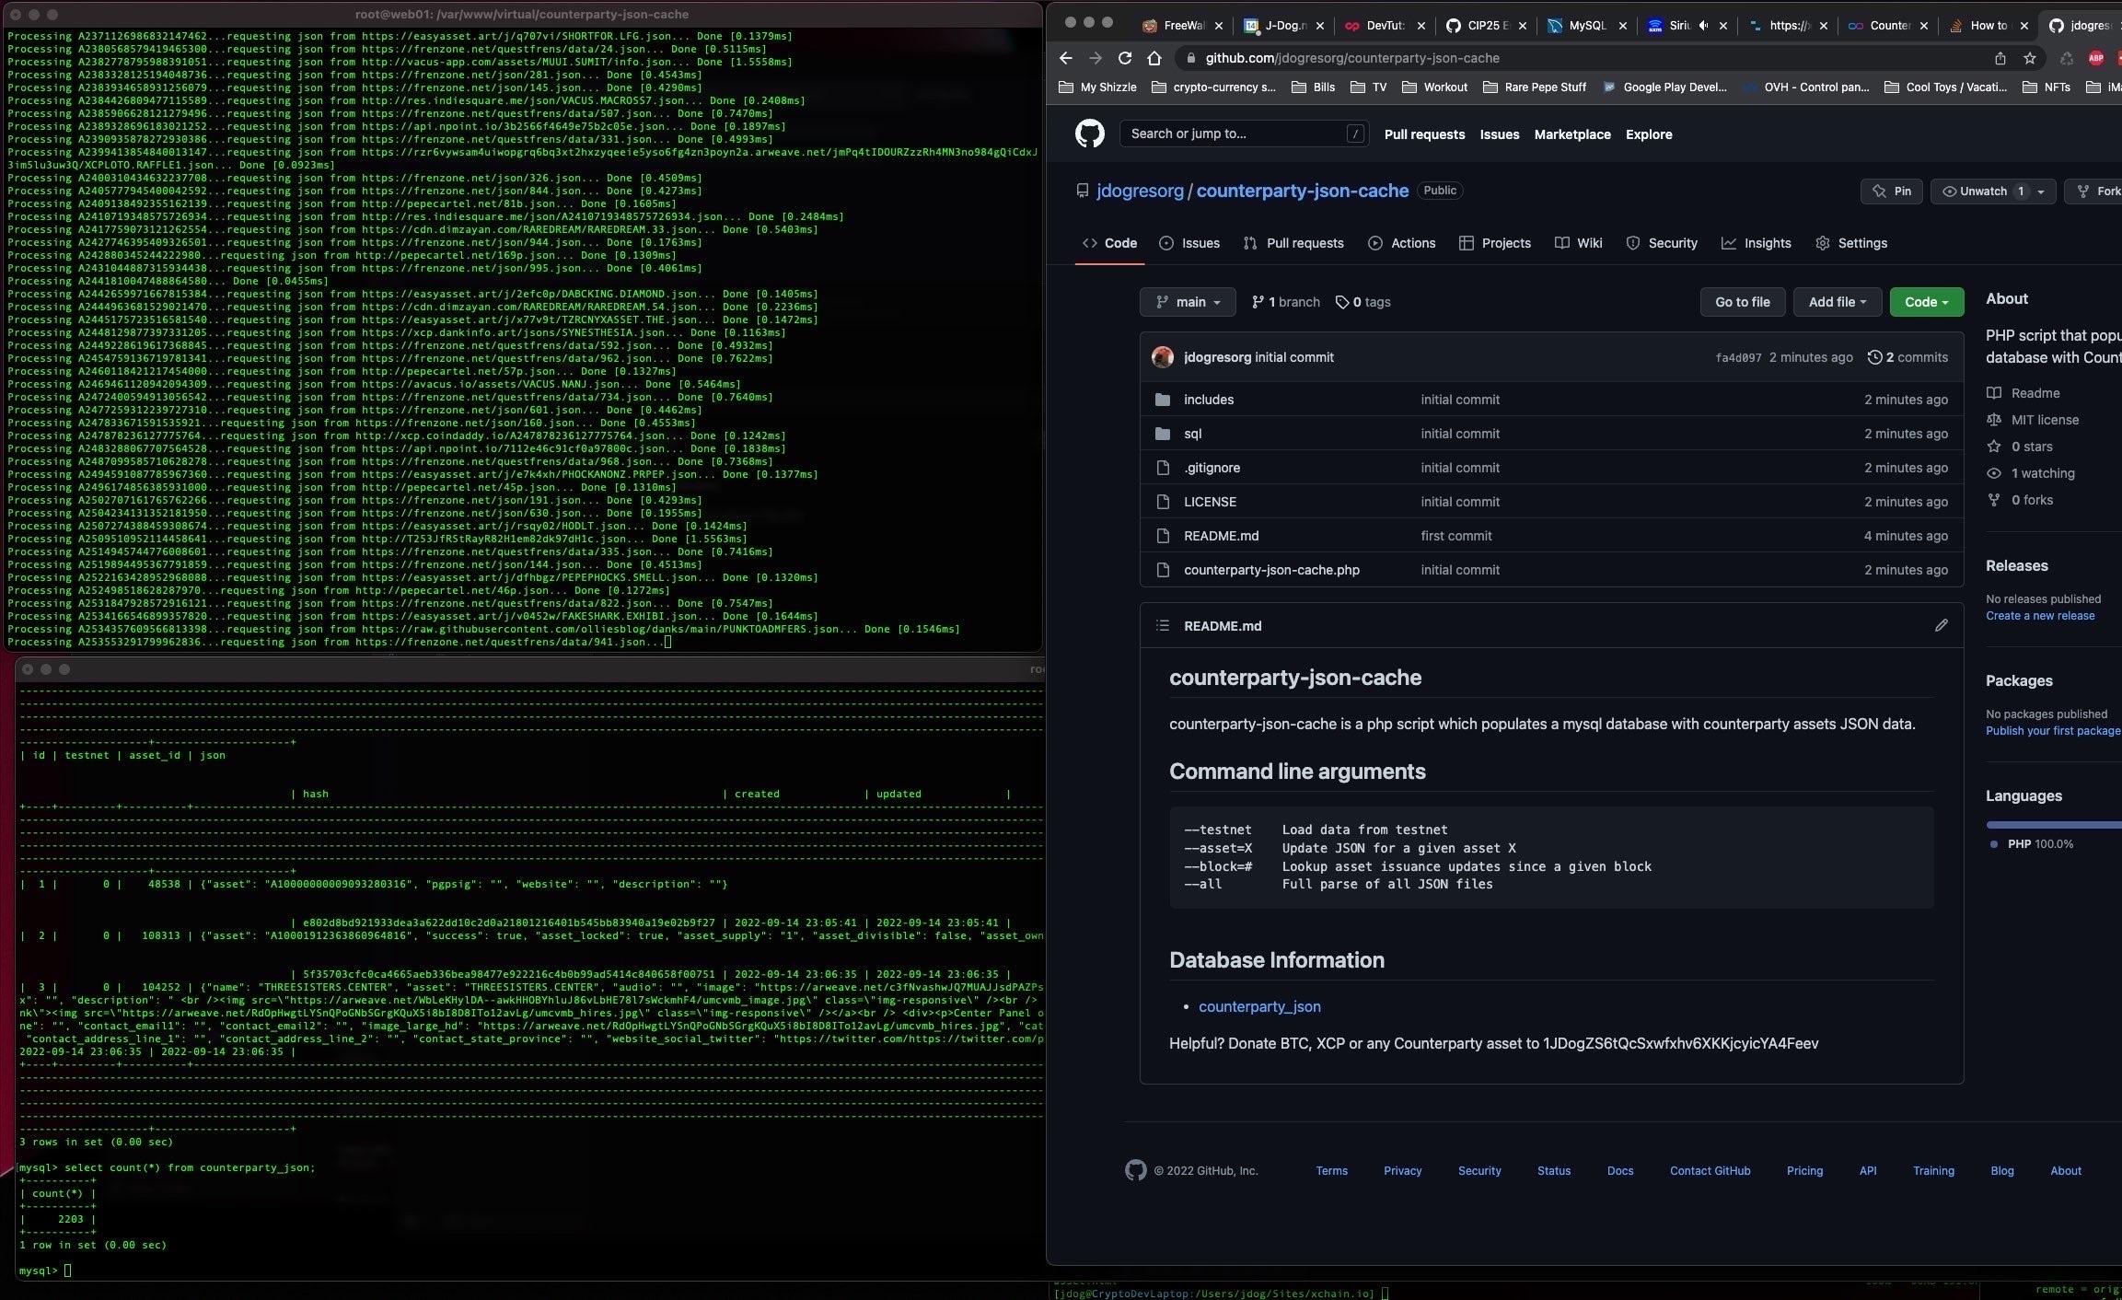Close the MySQL browser tab
This screenshot has height=1300, width=2122.
[x=1623, y=26]
